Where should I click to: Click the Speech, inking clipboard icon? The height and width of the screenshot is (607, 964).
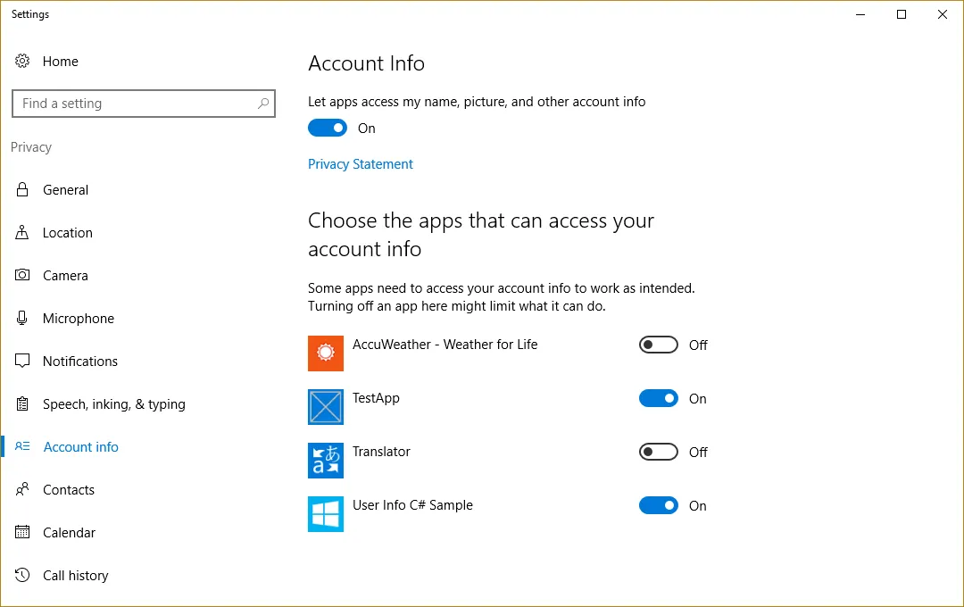[22, 404]
